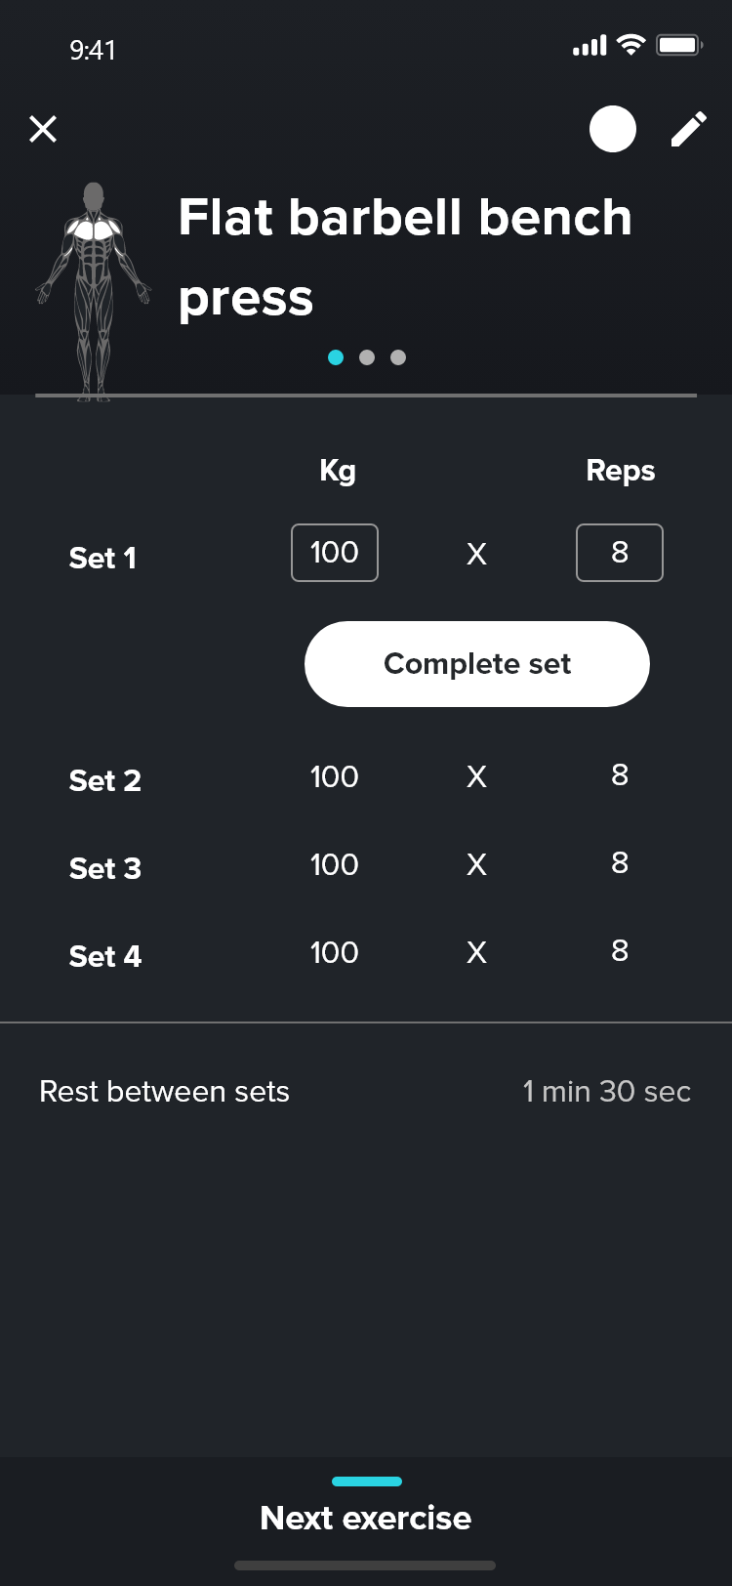Viewport: 732px width, 1586px height.
Task: Close the exercise screen with X icon
Action: tap(43, 129)
